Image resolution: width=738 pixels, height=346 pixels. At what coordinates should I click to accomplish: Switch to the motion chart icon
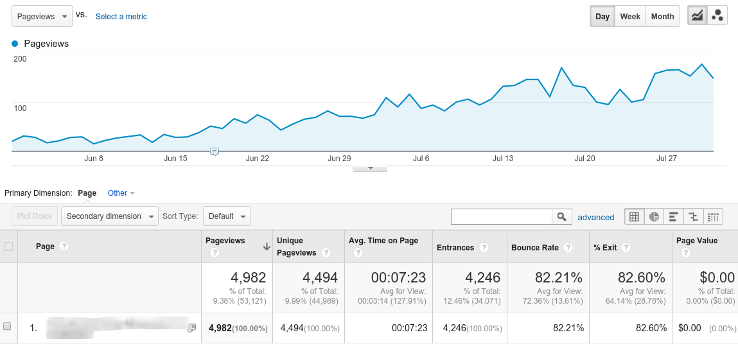pos(717,17)
